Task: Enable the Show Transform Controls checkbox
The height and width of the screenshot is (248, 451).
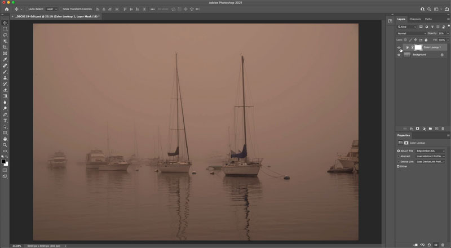Action: 61,9
